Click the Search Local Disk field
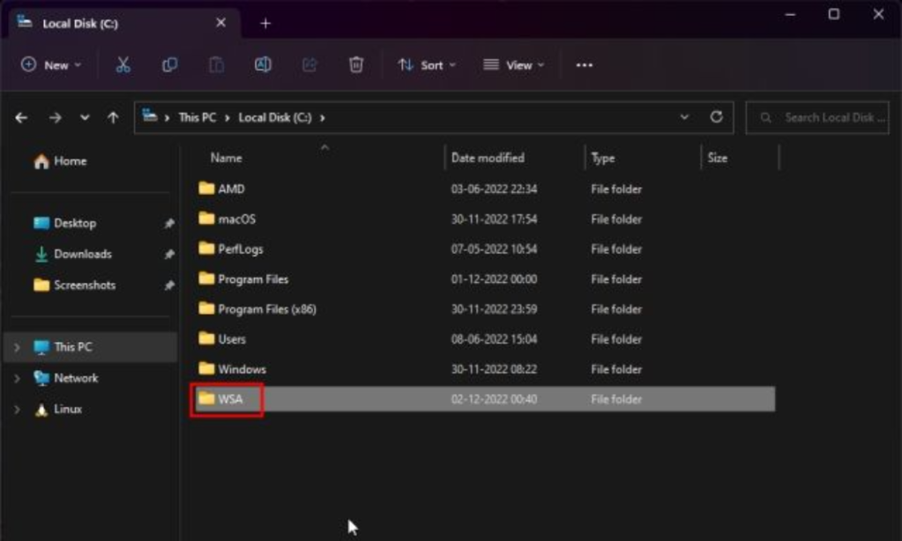Viewport: 902px width, 541px height. pyautogui.click(x=817, y=118)
